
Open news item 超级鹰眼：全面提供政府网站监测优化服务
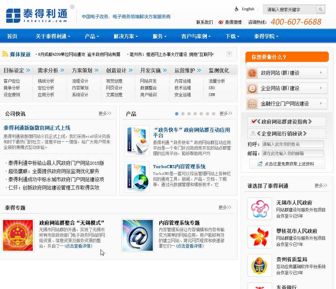click(54, 171)
